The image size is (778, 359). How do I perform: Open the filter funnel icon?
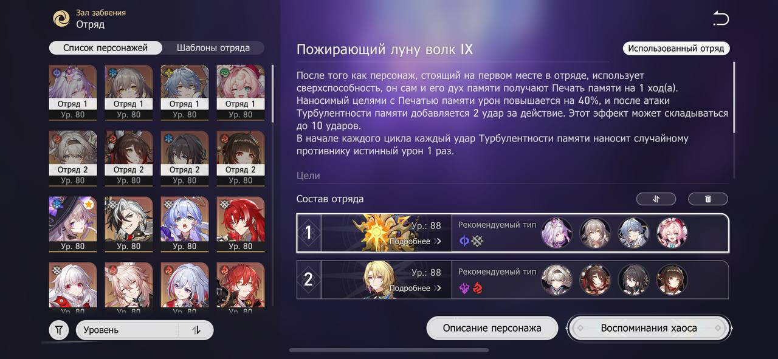(59, 330)
